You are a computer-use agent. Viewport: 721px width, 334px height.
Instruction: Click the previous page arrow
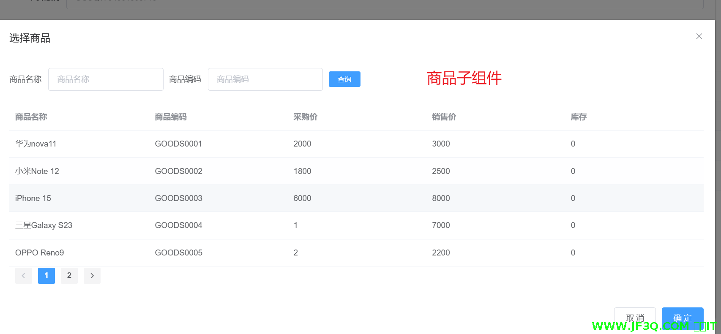[x=24, y=276]
